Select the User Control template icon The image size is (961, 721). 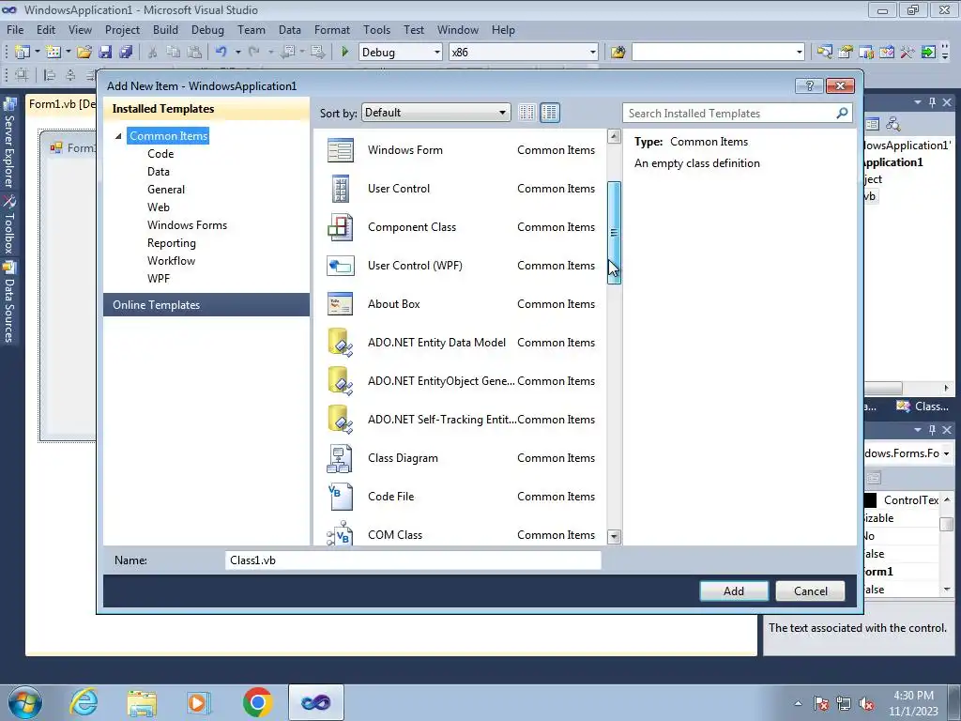(340, 189)
